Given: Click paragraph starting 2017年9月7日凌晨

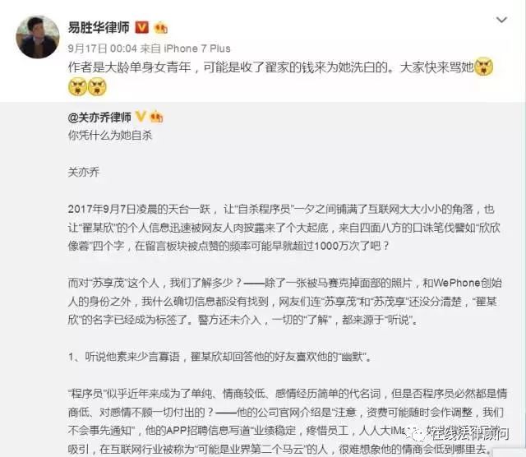Looking at the screenshot, I should point(284,228).
